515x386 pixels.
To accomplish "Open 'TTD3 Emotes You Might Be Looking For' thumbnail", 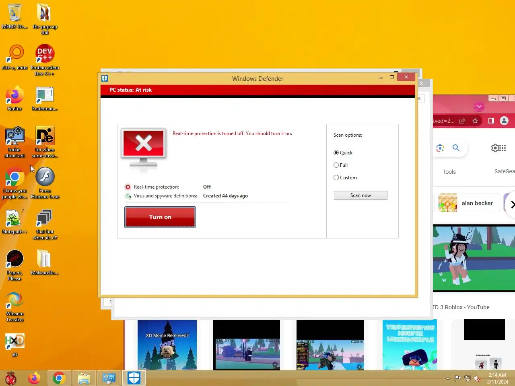I will coord(410,345).
